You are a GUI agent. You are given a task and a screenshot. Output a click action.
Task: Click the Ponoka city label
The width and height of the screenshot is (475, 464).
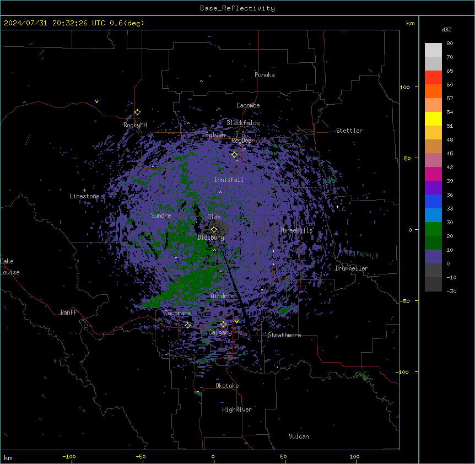click(265, 75)
